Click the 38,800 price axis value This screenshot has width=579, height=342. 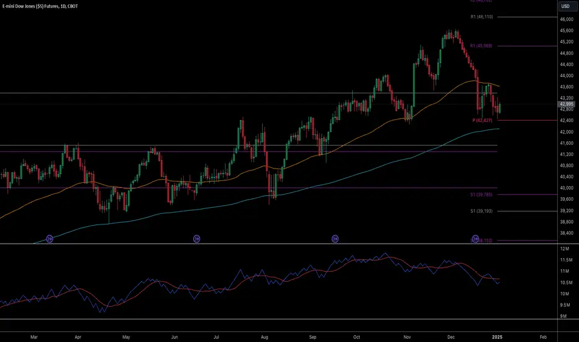point(567,222)
